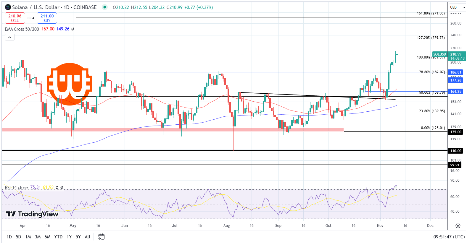Select the 1Y time range
Screen dimensions: 467x244
coord(69,237)
